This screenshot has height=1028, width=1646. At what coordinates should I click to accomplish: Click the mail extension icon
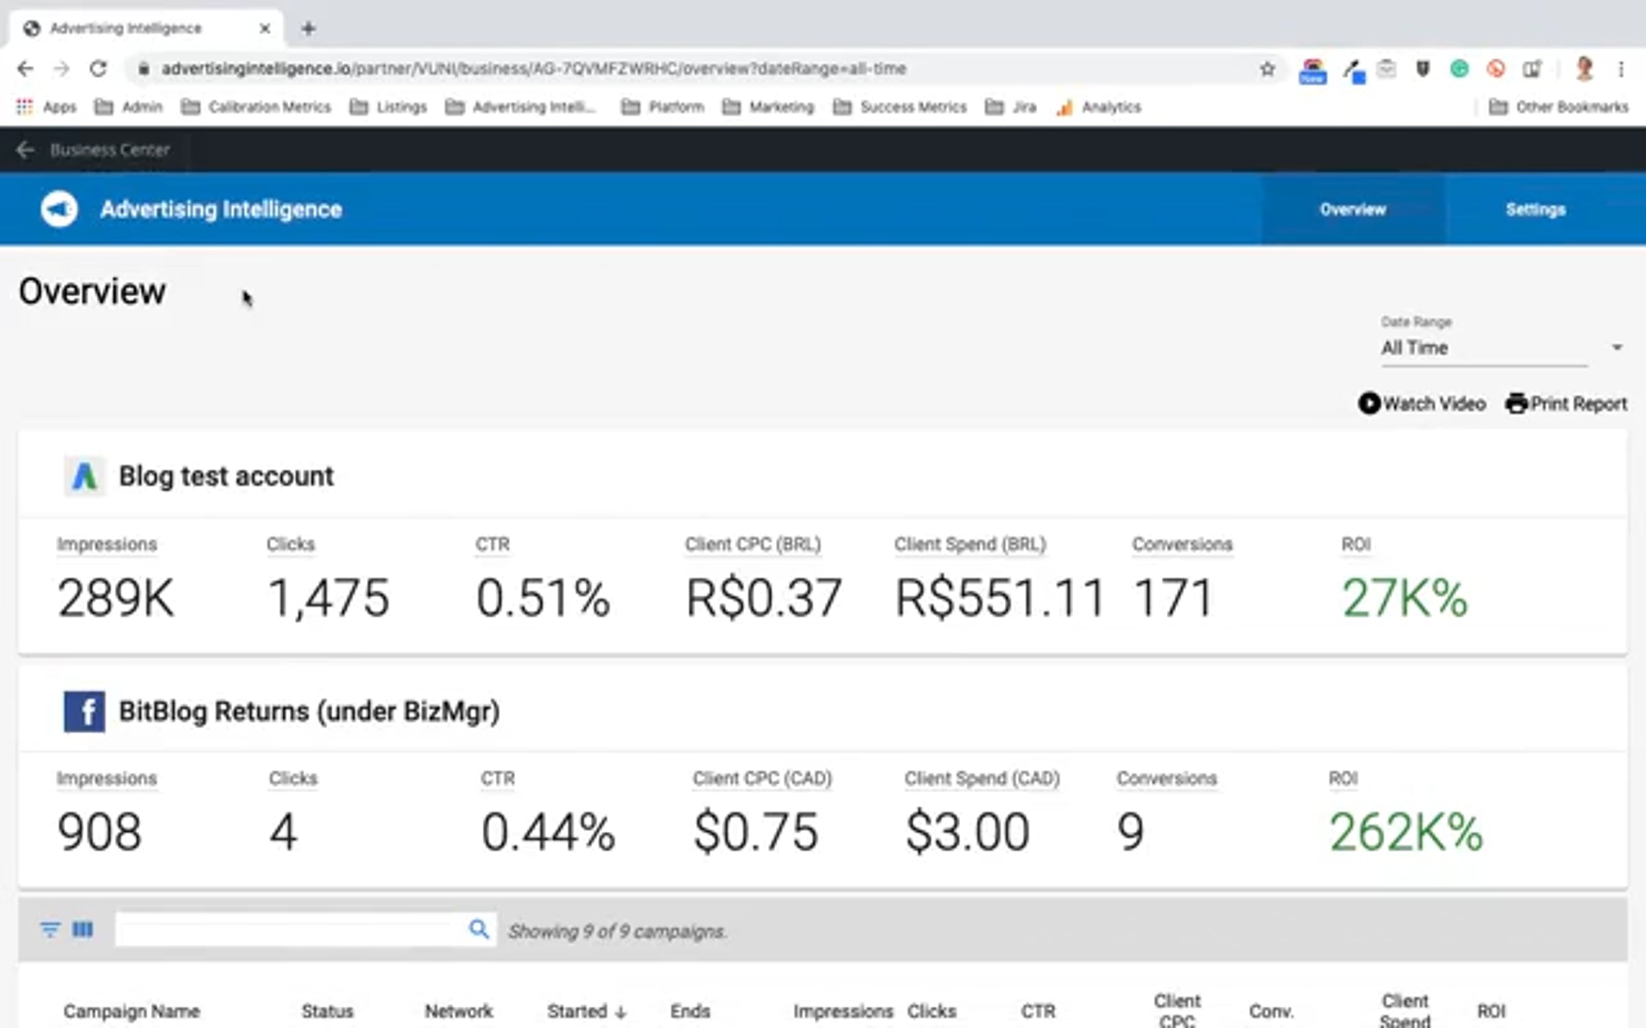tap(1387, 69)
